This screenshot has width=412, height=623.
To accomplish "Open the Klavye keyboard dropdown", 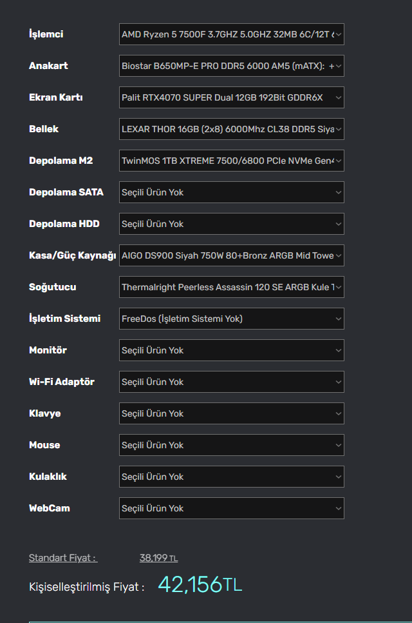I will point(231,413).
